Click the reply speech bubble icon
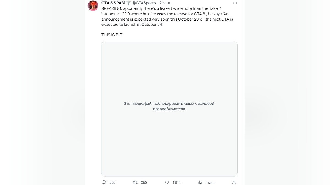Viewport: 330px width, 185px height. pos(104,182)
